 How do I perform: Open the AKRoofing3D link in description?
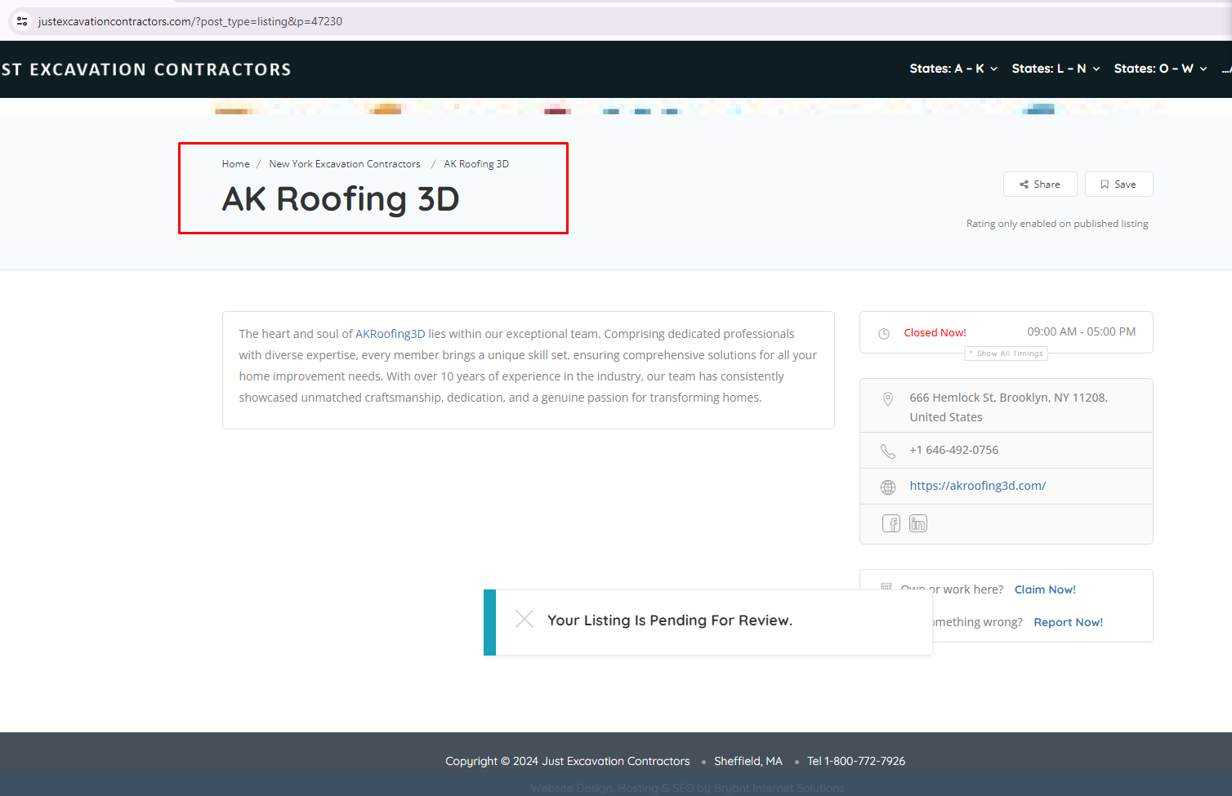(390, 334)
